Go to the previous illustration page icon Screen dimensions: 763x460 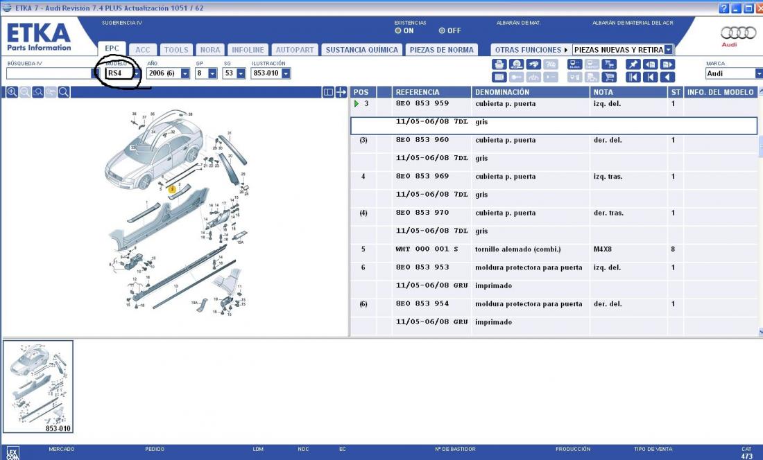click(x=650, y=64)
